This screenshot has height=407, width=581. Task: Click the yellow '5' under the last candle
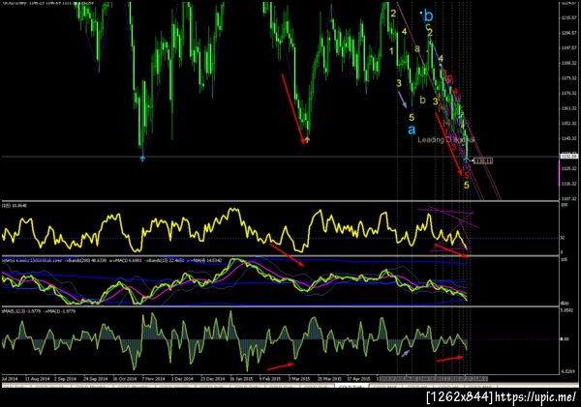click(x=467, y=185)
